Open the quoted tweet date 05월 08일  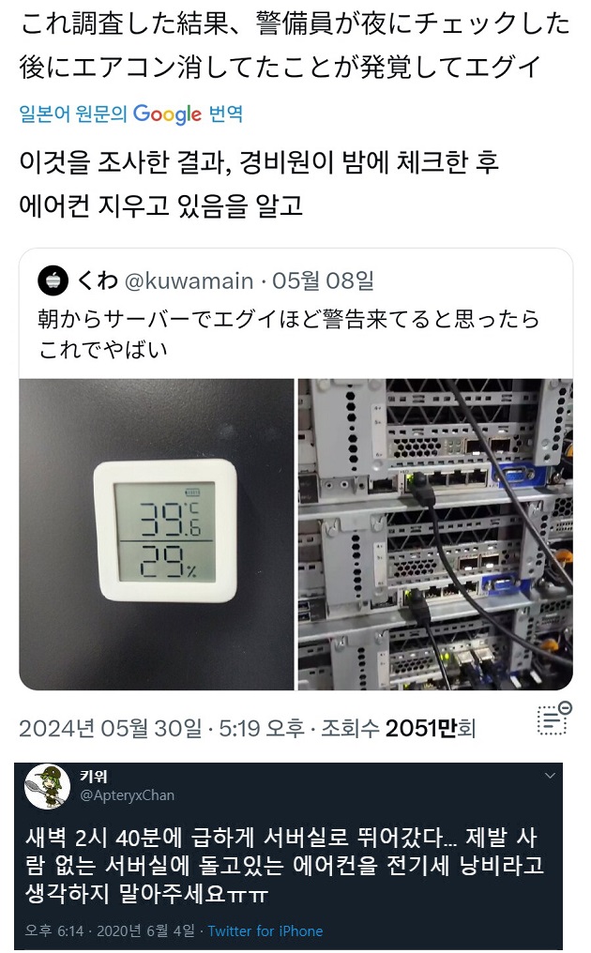[x=323, y=280]
